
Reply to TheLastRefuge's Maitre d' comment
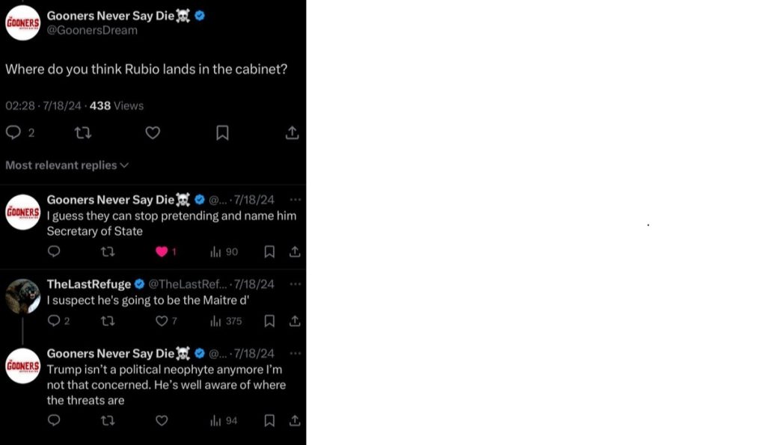[x=54, y=321]
